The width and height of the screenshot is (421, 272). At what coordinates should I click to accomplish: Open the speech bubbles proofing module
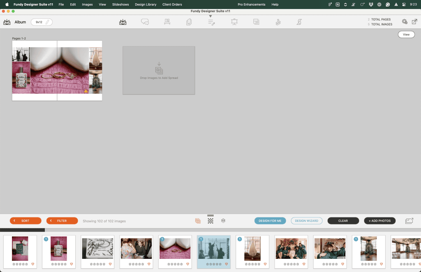coord(145,22)
